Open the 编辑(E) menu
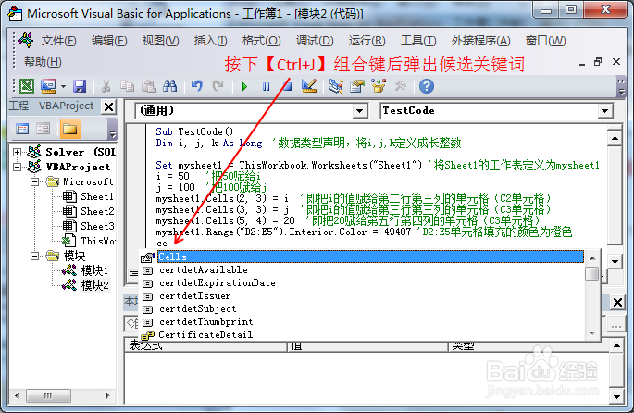The image size is (634, 413). click(109, 41)
